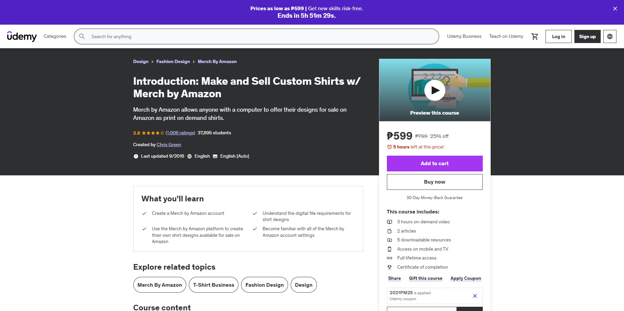This screenshot has width=624, height=311.
Task: Click the ₱599 price
Action: click(x=399, y=136)
